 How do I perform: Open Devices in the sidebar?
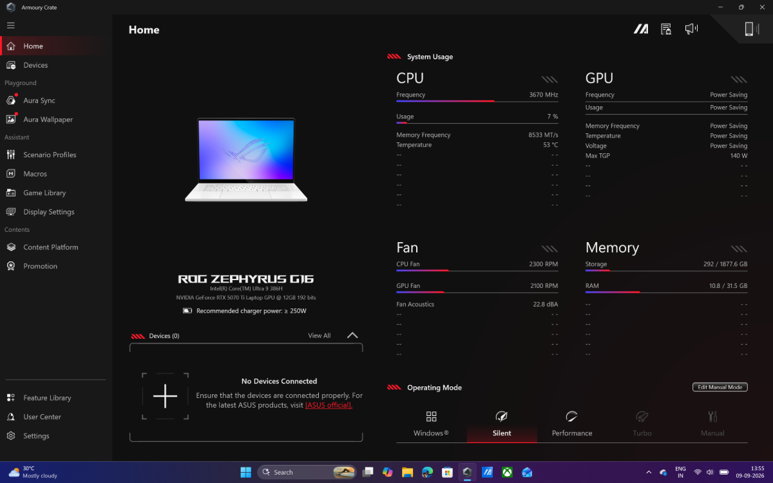tap(55, 65)
